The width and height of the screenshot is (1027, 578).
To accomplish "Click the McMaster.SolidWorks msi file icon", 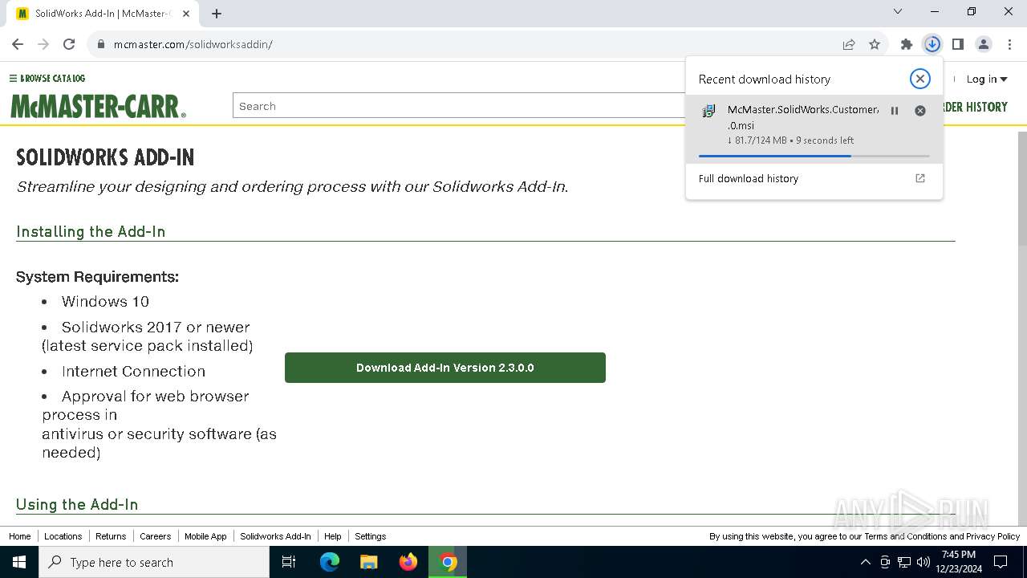I will (708, 111).
